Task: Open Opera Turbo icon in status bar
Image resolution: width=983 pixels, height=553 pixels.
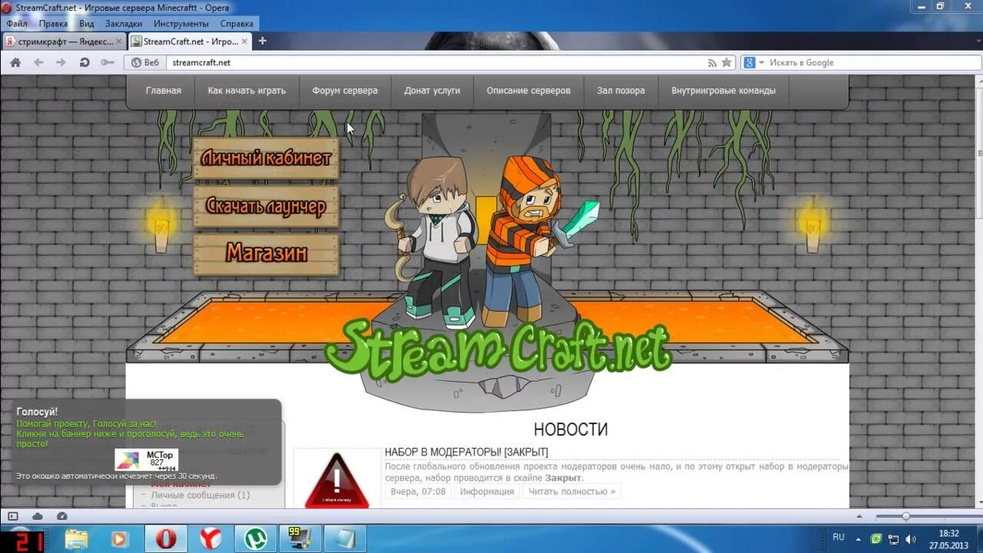Action: pos(62,516)
